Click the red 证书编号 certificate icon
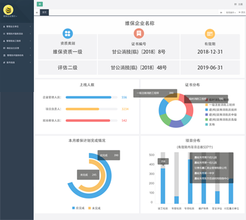Viewport: 246px width, 220px height. pos(139,33)
